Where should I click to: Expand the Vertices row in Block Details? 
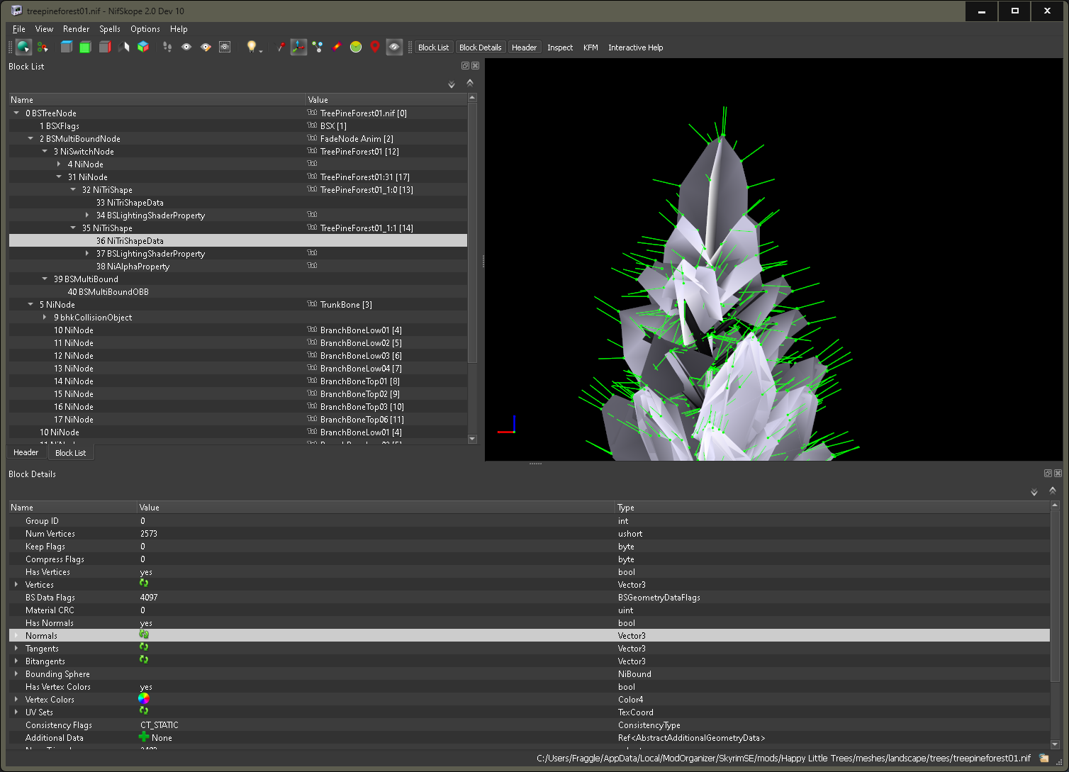coord(16,585)
